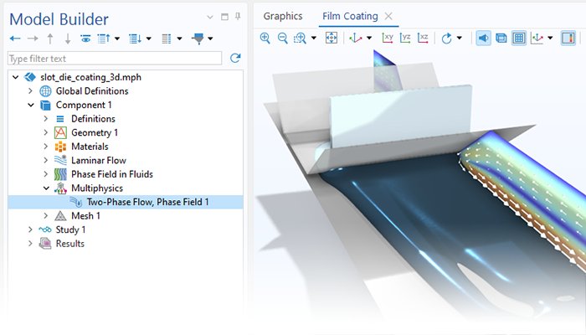Collapse the Component 1 node
Screen dimensions: 586x335
coord(31,105)
